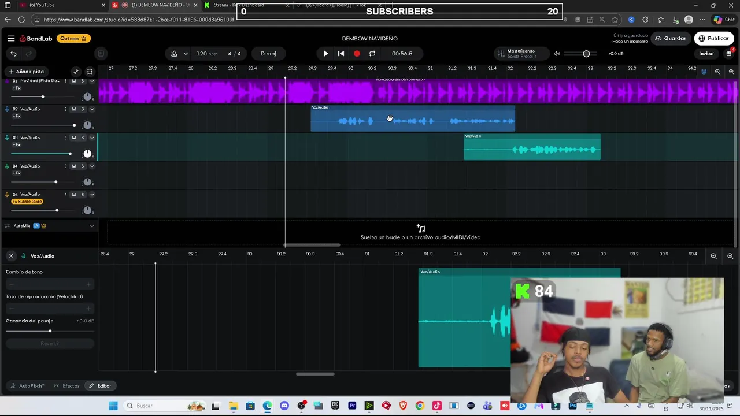The width and height of the screenshot is (740, 416).
Task: Zoom out the editor panel timeline
Action: tap(713, 256)
